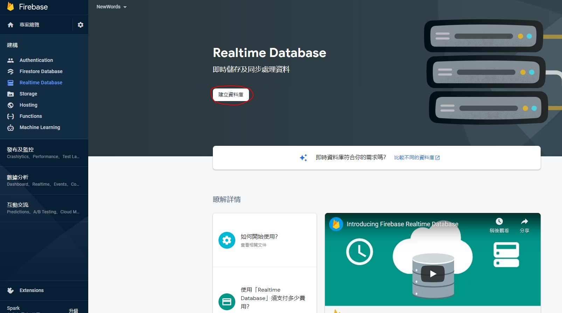Viewport: 562px width, 313px height.
Task: Click the Authentication people icon
Action: pos(11,60)
